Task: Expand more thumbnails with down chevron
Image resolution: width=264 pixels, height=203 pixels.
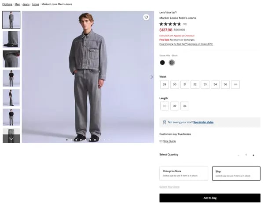Action: [11, 139]
